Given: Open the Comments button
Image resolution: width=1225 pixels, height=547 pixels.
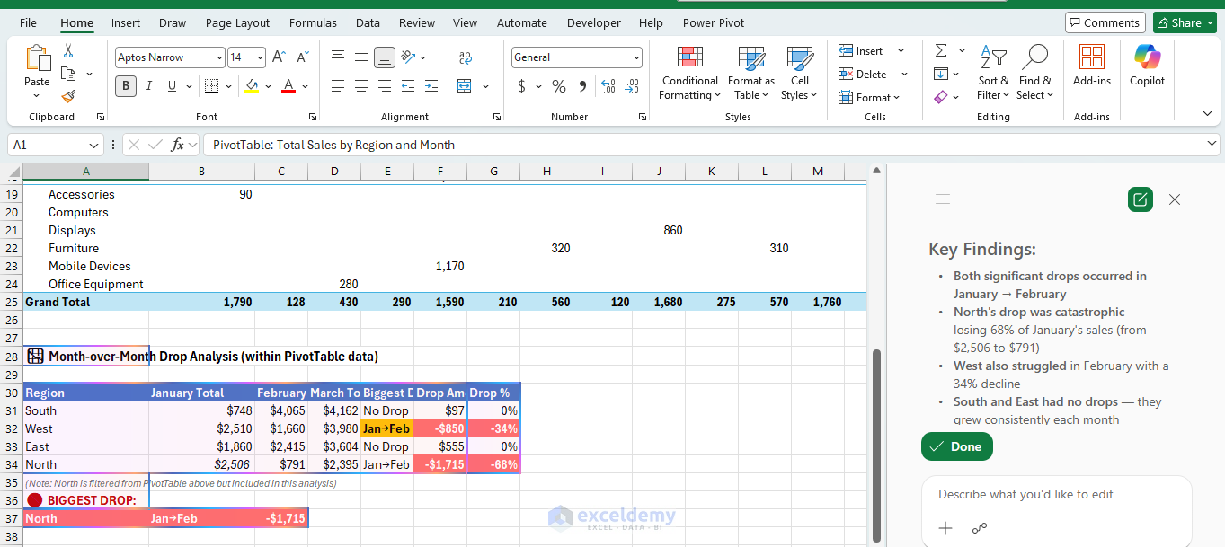Looking at the screenshot, I should click(x=1105, y=22).
